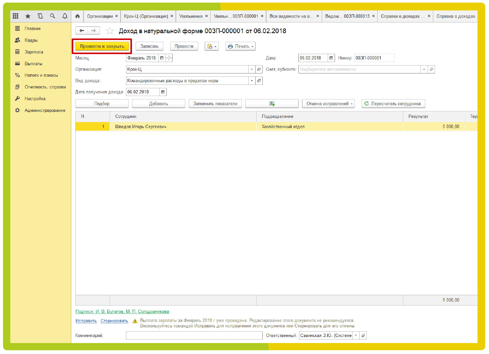Click the Номер field 003П-000001
The image size is (489, 354).
point(374,58)
